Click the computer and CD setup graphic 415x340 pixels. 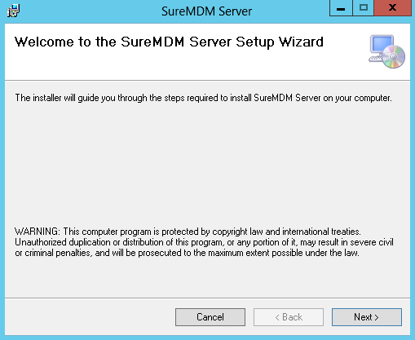click(386, 51)
